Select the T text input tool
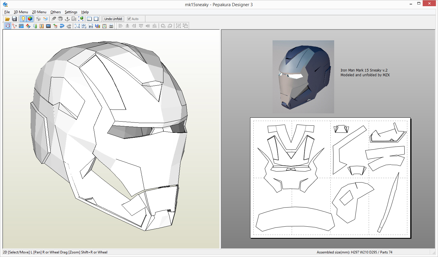 (42, 26)
